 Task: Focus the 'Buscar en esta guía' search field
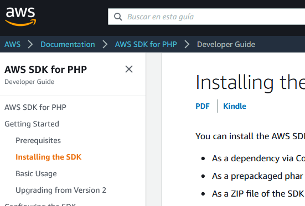point(206,17)
